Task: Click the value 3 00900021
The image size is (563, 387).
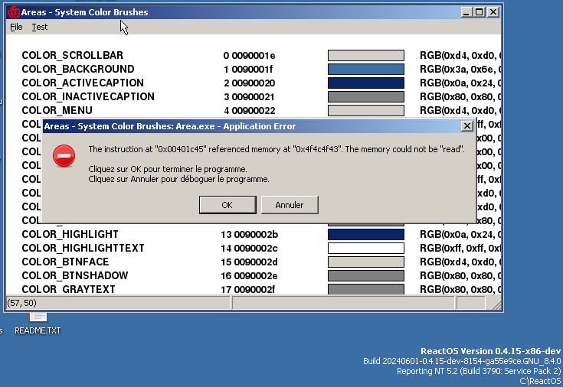Action: pyautogui.click(x=249, y=97)
